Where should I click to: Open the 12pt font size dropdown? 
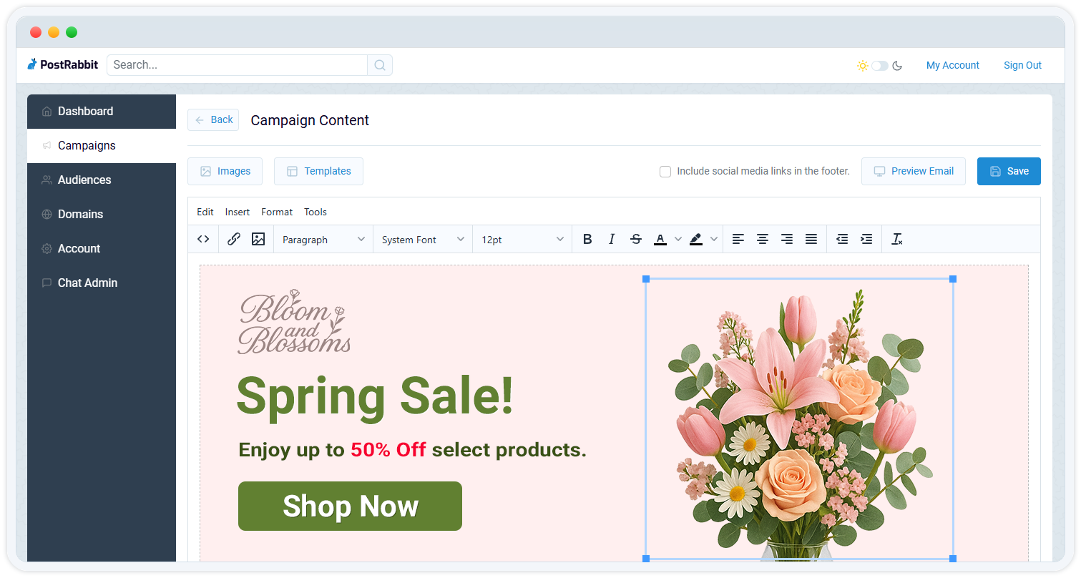tap(522, 240)
